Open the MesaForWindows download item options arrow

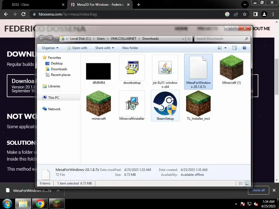(x=58, y=190)
